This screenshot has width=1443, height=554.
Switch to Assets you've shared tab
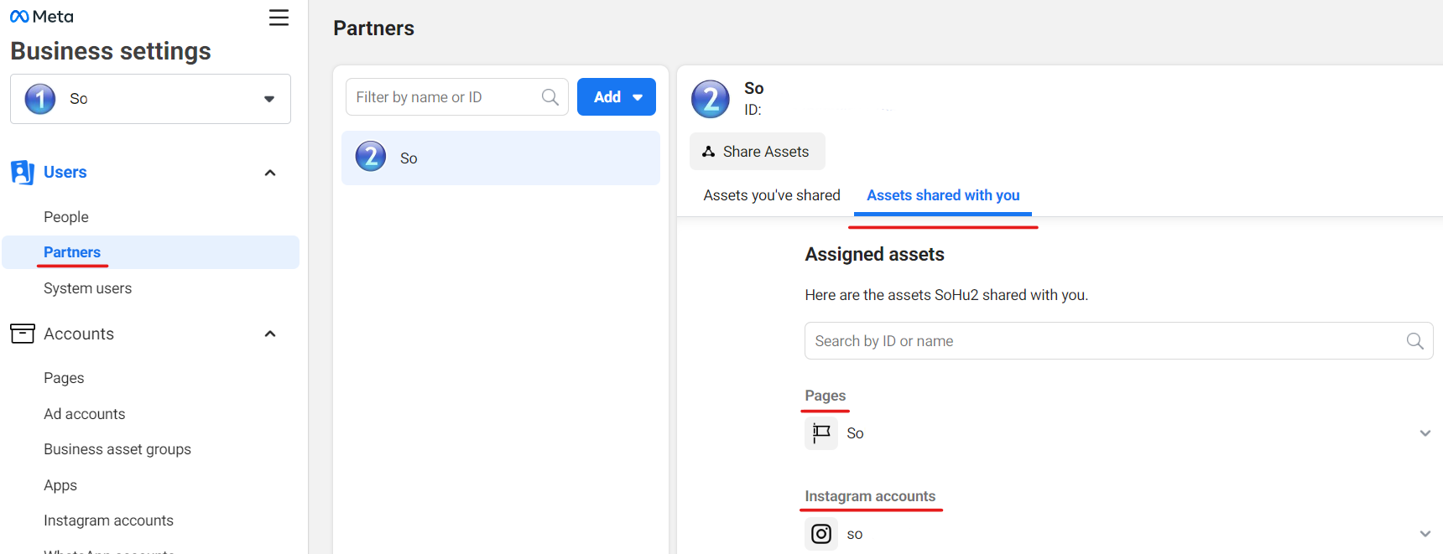tap(772, 195)
